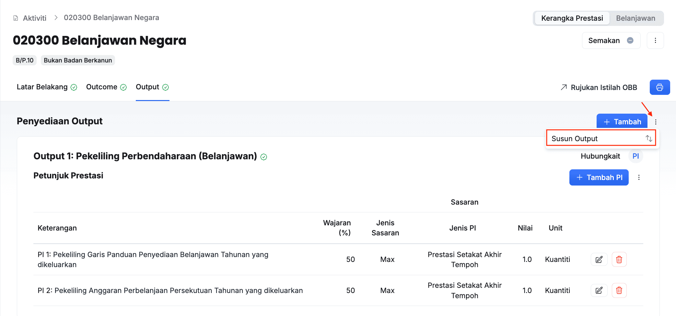Viewport: 676px width, 316px height.
Task: Open the three-dot menu beside Semakan
Action: (x=655, y=40)
